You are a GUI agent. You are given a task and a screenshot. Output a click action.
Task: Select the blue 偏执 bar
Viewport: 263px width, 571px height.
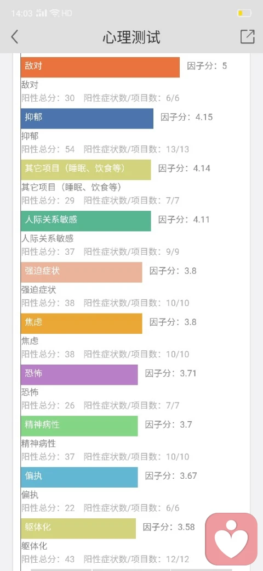[79, 477]
